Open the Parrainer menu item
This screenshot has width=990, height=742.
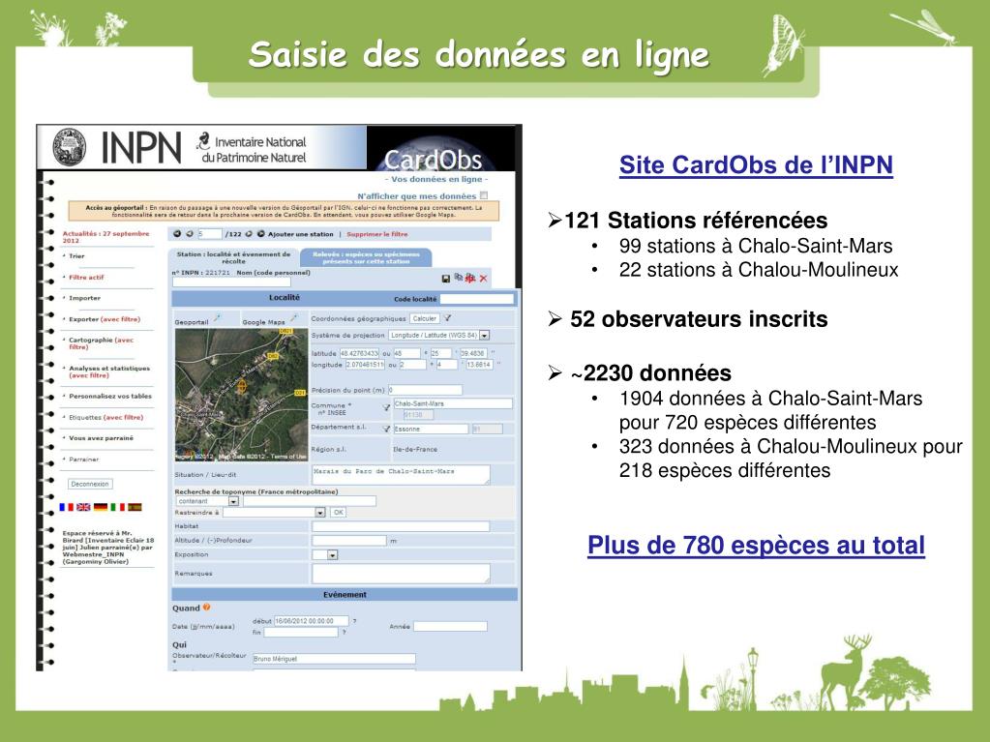[84, 460]
